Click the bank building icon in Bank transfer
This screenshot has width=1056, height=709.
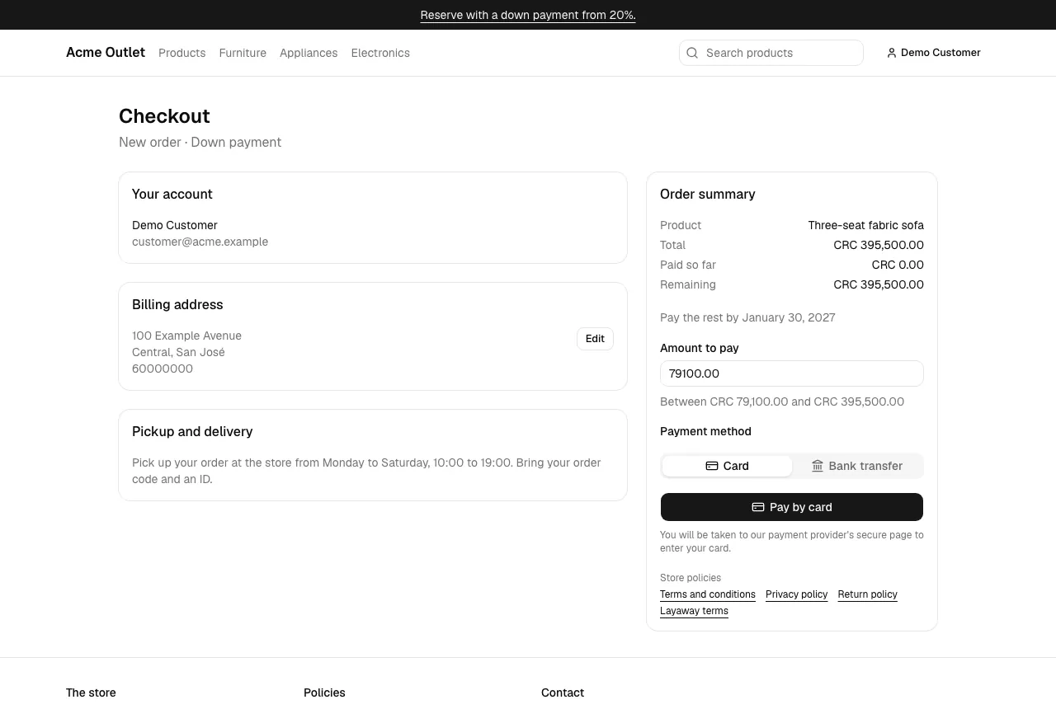point(818,466)
